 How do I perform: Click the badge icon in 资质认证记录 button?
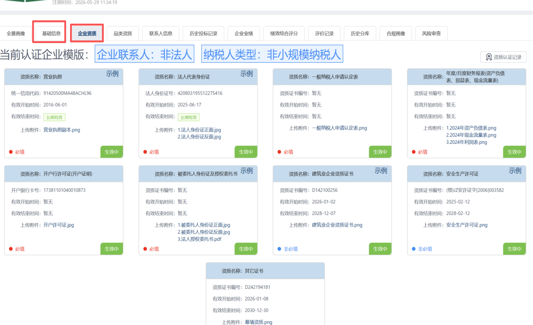point(489,57)
